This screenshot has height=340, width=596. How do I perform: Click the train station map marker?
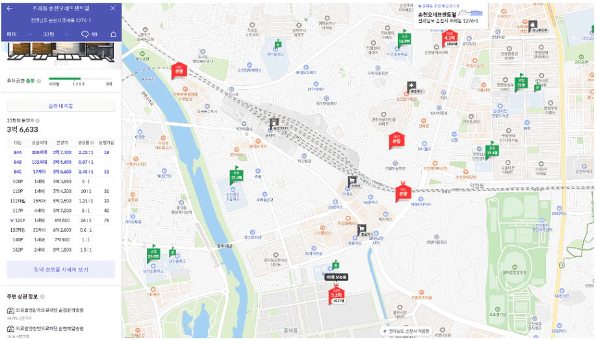click(274, 124)
